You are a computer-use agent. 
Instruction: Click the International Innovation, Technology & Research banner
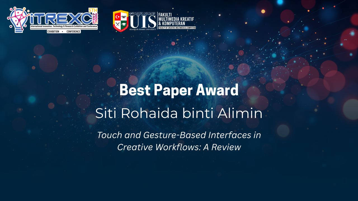[x=64, y=27]
